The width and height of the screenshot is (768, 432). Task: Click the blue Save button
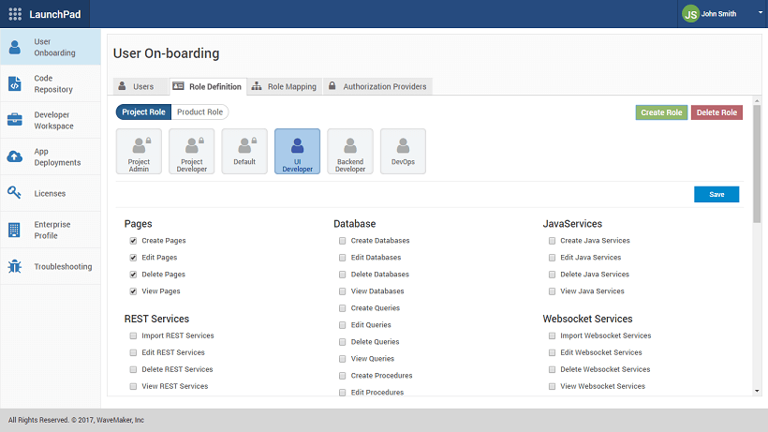pyautogui.click(x=716, y=194)
